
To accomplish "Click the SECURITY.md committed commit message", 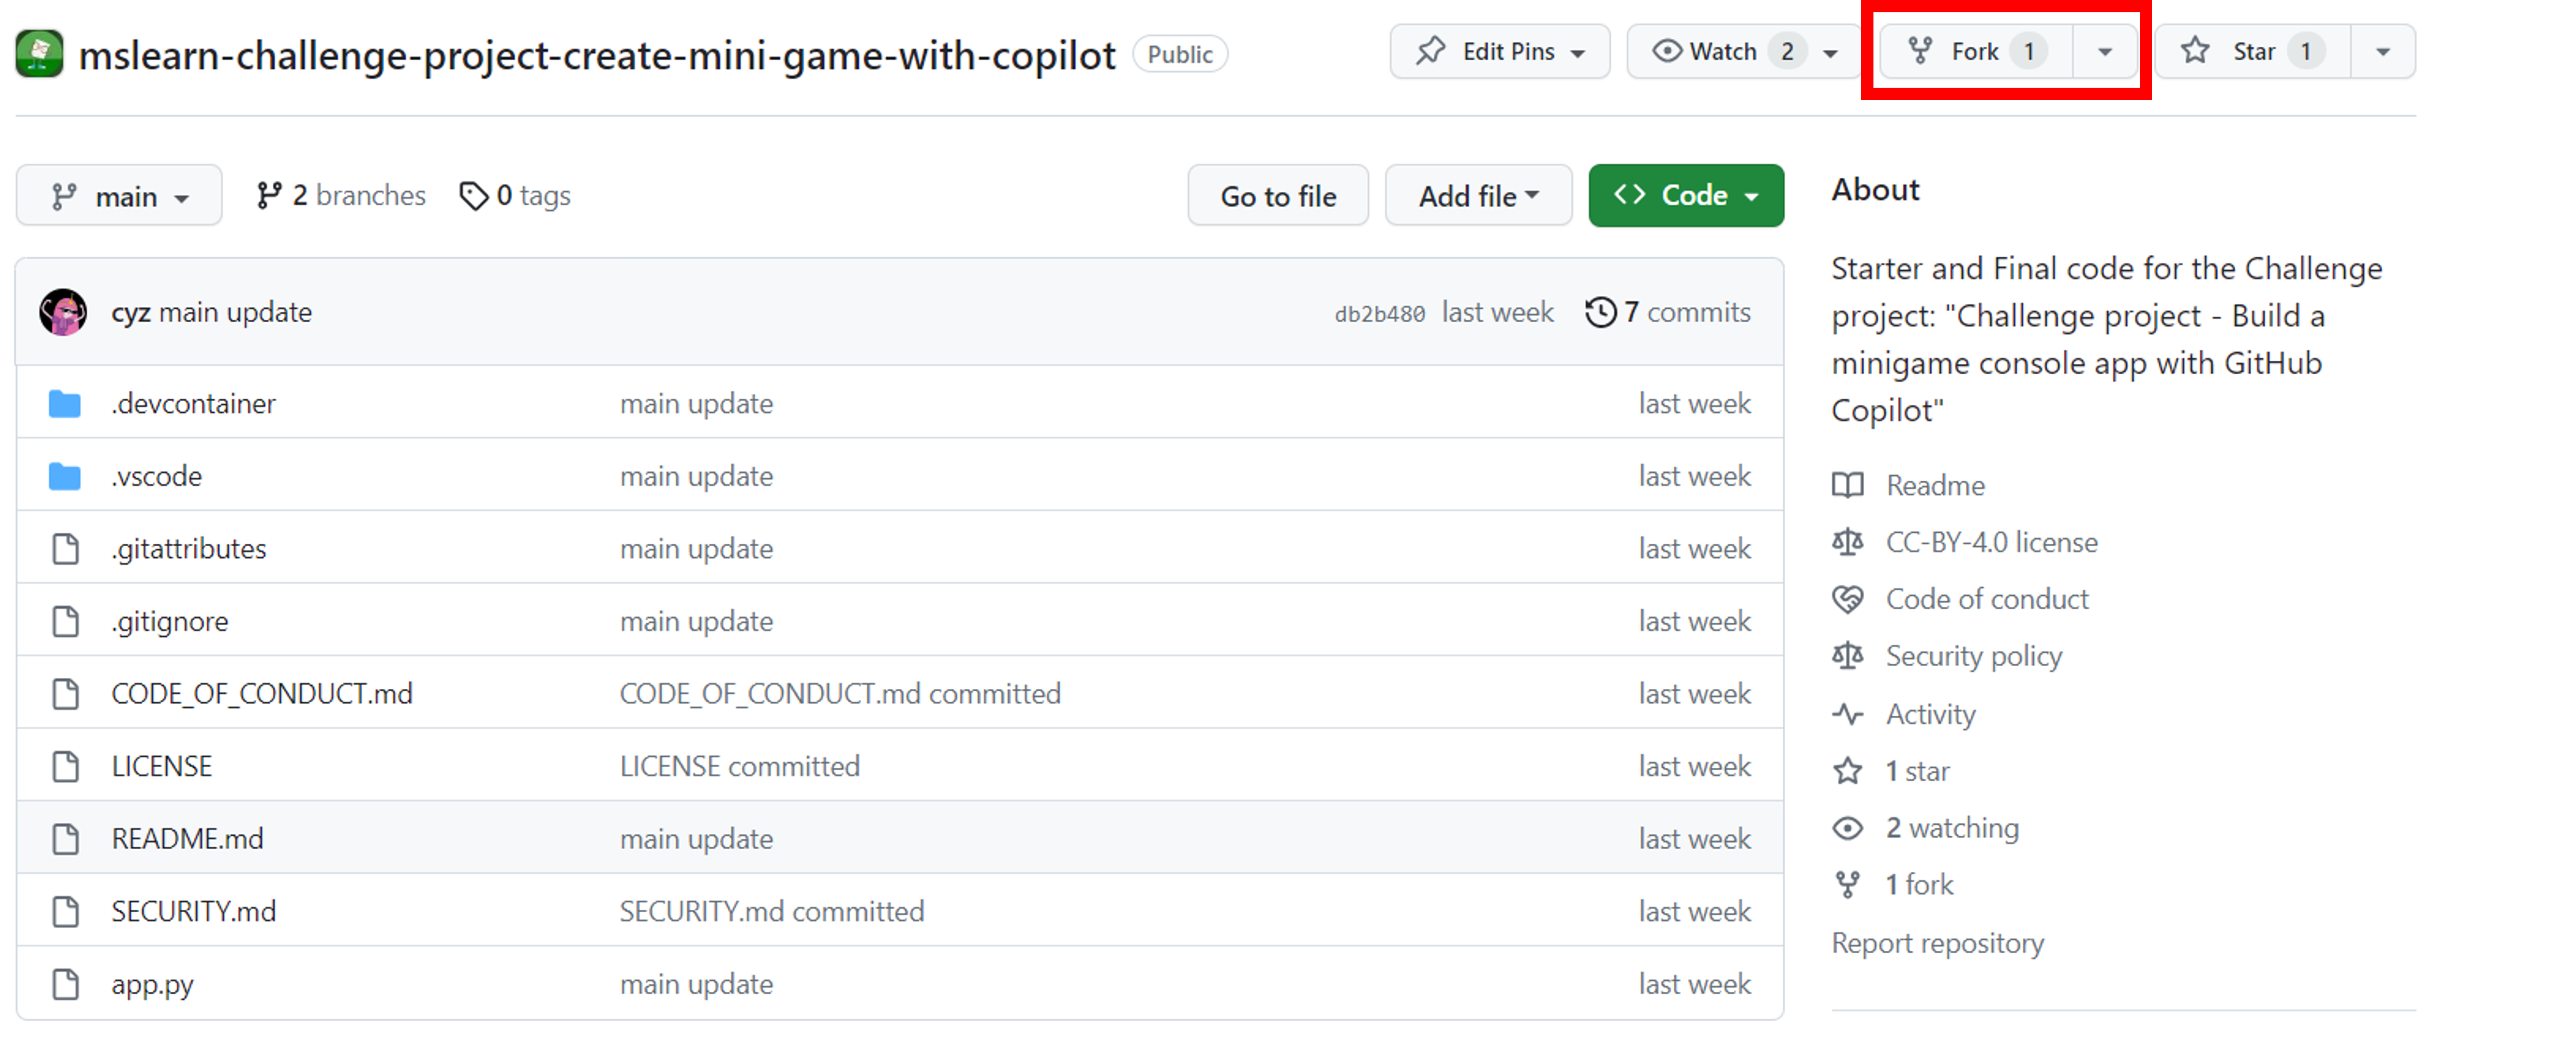I will (772, 911).
